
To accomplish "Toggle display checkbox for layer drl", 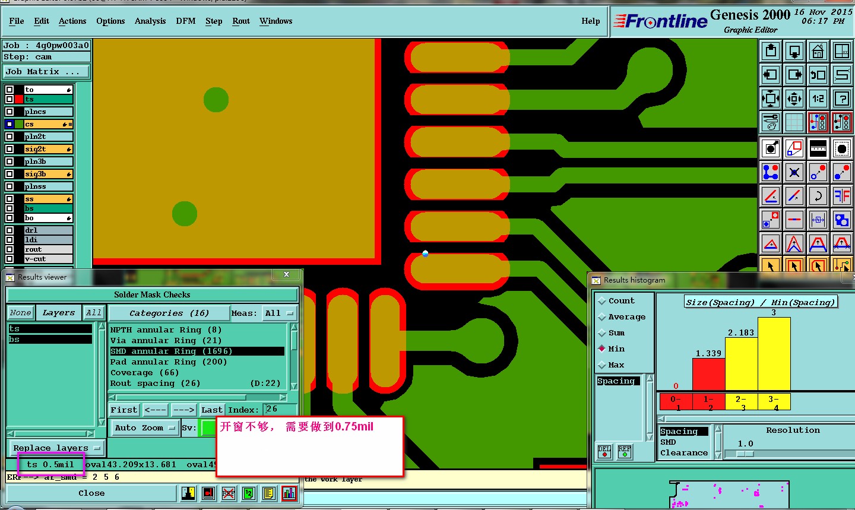I will [9, 230].
